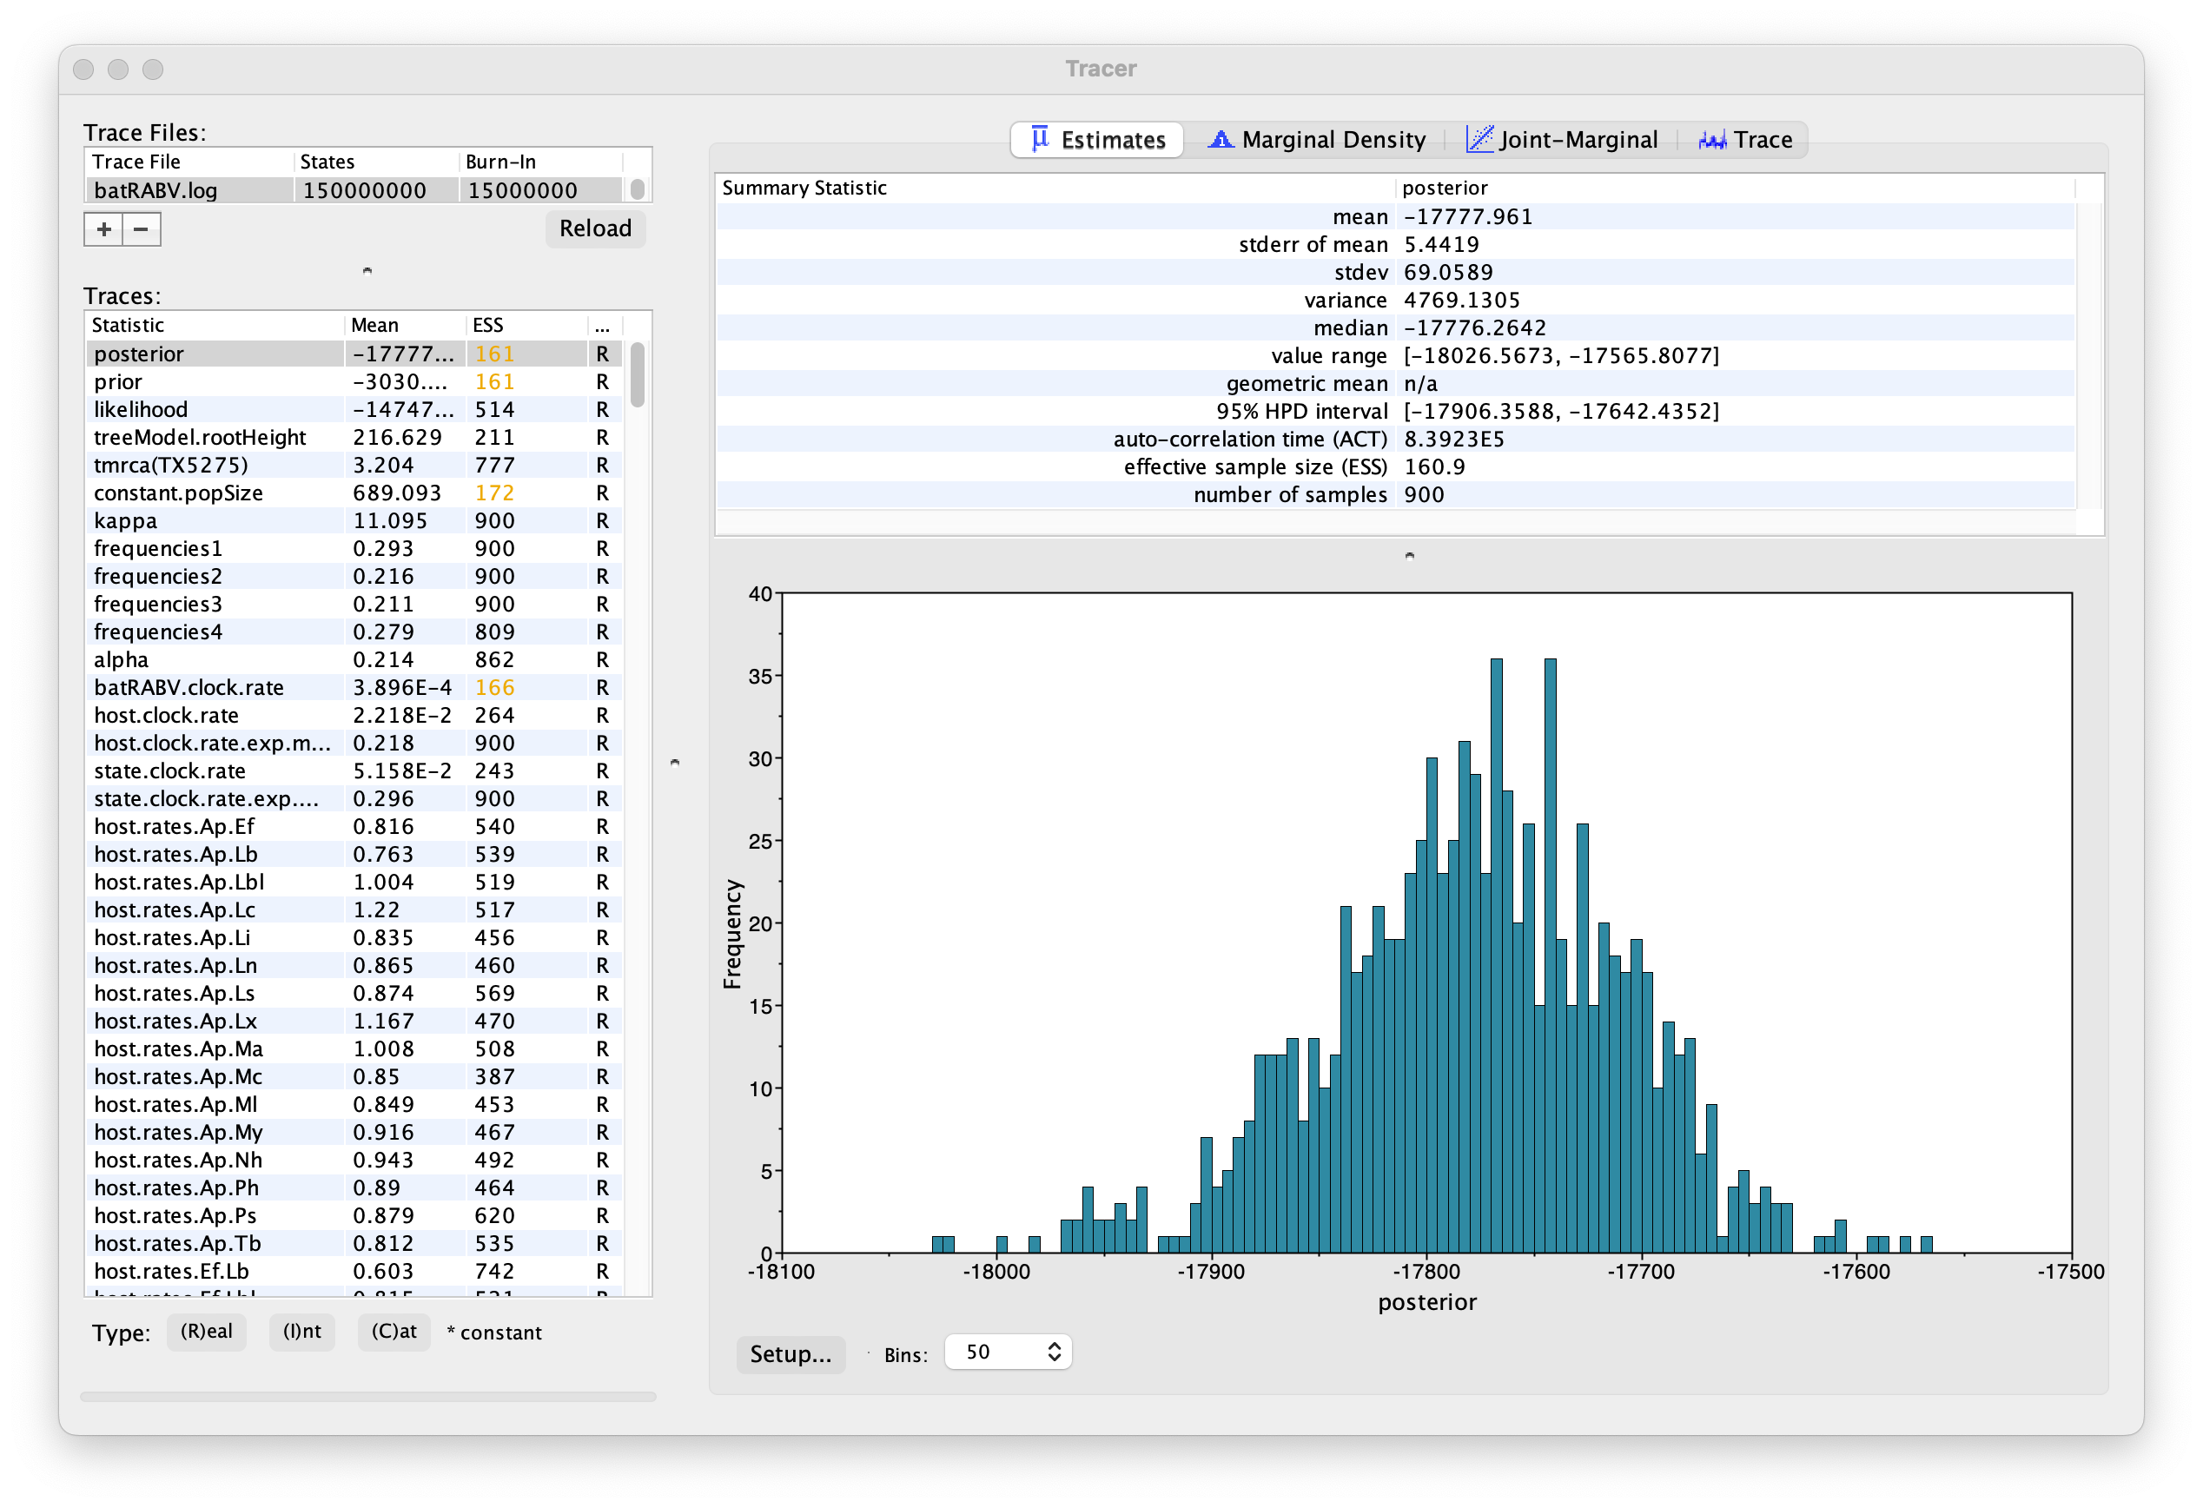2203x1508 pixels.
Task: Reload the trace file
Action: pos(595,228)
